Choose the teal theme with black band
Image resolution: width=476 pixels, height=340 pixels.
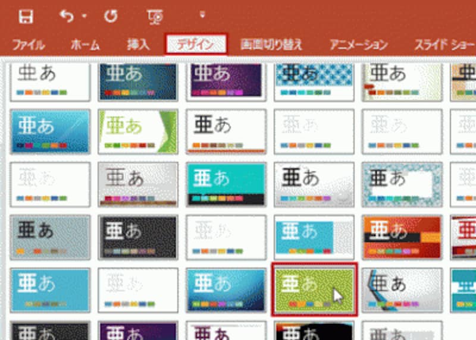(x=226, y=184)
